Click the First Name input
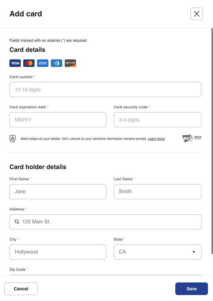 (x=58, y=192)
